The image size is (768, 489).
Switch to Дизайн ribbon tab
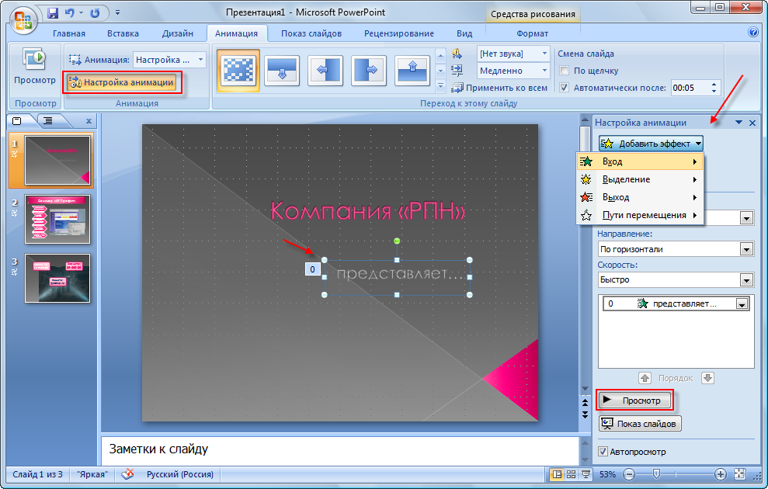pyautogui.click(x=177, y=33)
